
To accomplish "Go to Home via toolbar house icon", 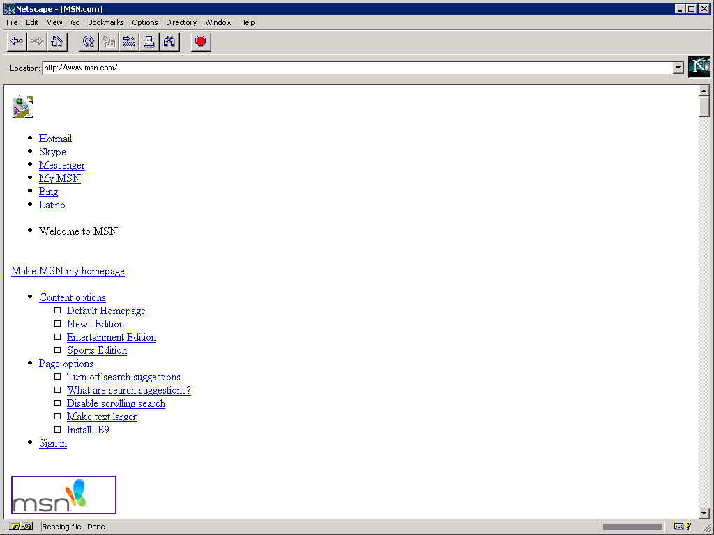I will [x=57, y=42].
